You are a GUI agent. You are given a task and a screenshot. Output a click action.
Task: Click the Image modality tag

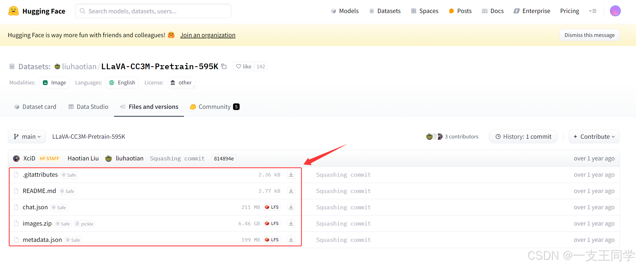[54, 83]
